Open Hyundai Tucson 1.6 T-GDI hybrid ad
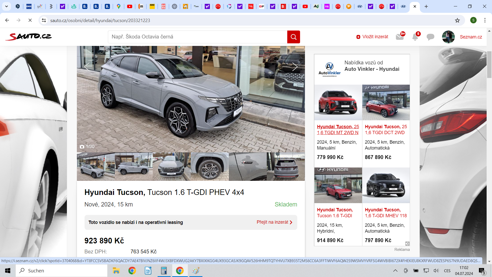Image resolution: width=492 pixels, height=277 pixels. pos(335,213)
